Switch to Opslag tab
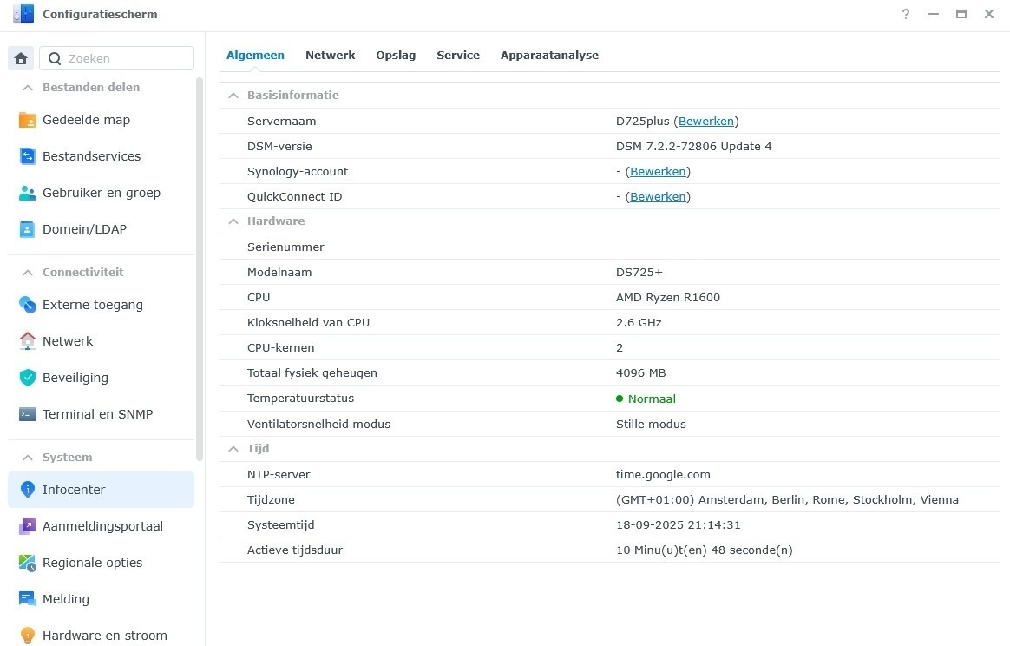Viewport: 1010px width, 646px height. click(396, 56)
